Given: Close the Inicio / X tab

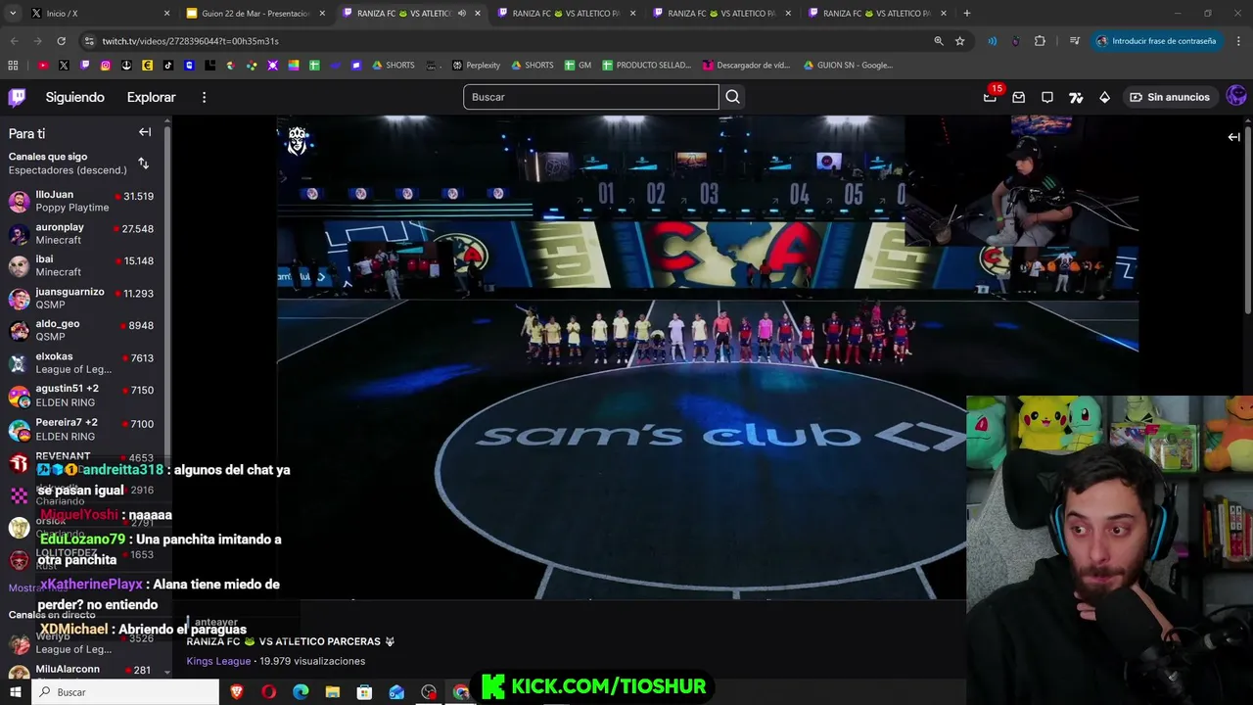Looking at the screenshot, I should click(x=166, y=14).
